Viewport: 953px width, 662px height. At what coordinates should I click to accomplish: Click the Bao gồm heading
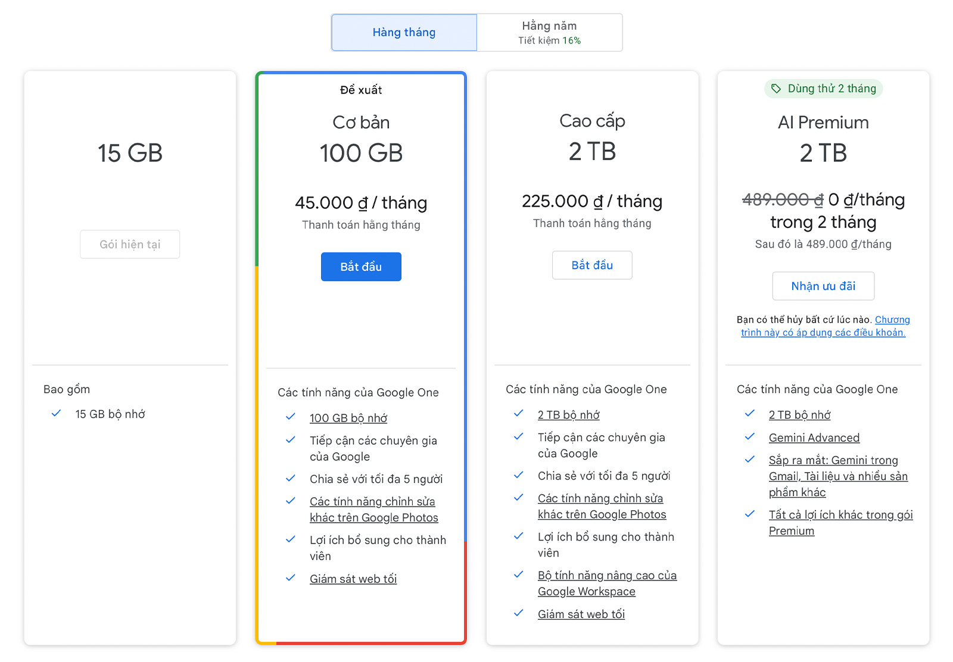tap(67, 389)
